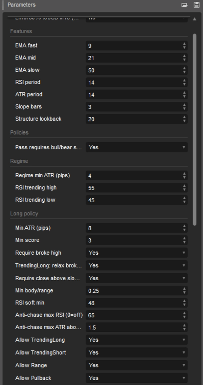Screen dimensions: 203x385
Task: Click the Anti-chase max RSI (0=off) label
Action: click(49, 315)
